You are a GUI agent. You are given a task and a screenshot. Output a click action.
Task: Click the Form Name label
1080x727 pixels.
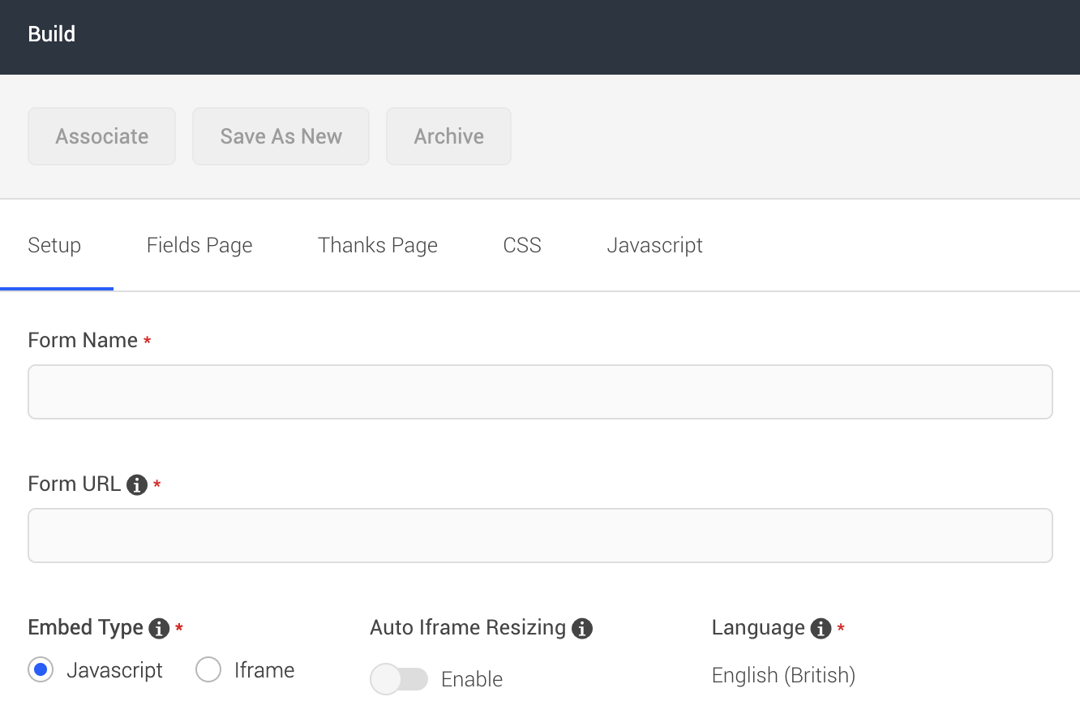[x=83, y=340]
